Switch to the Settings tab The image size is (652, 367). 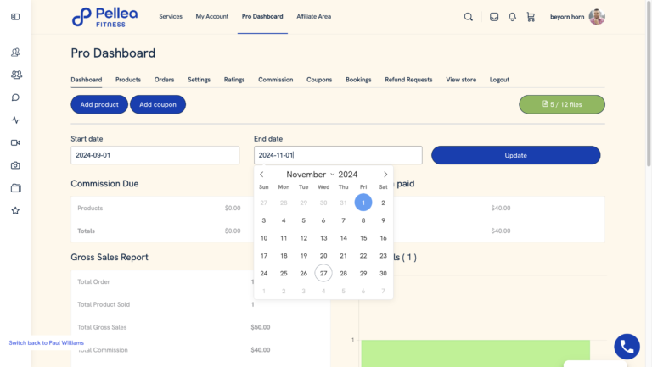(x=199, y=80)
